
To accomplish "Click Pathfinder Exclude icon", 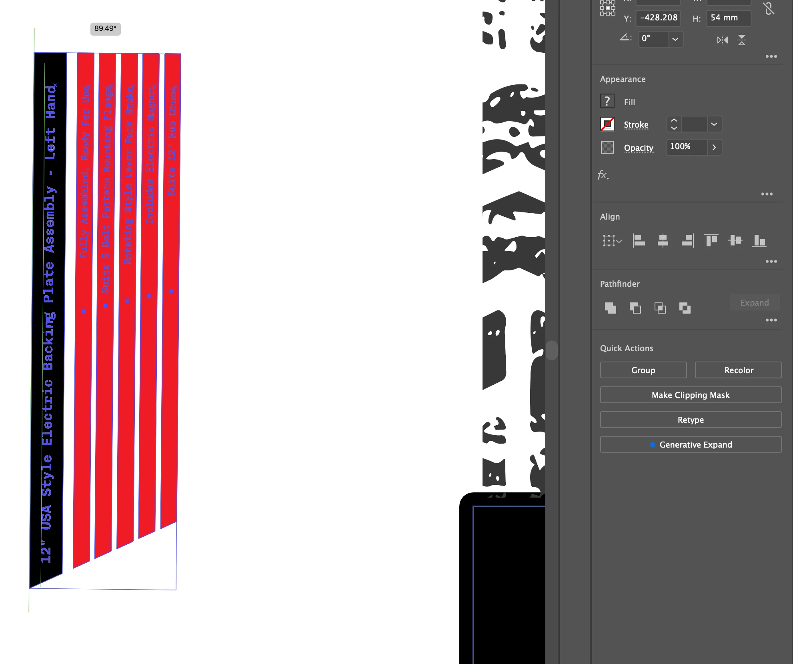I will (x=685, y=308).
